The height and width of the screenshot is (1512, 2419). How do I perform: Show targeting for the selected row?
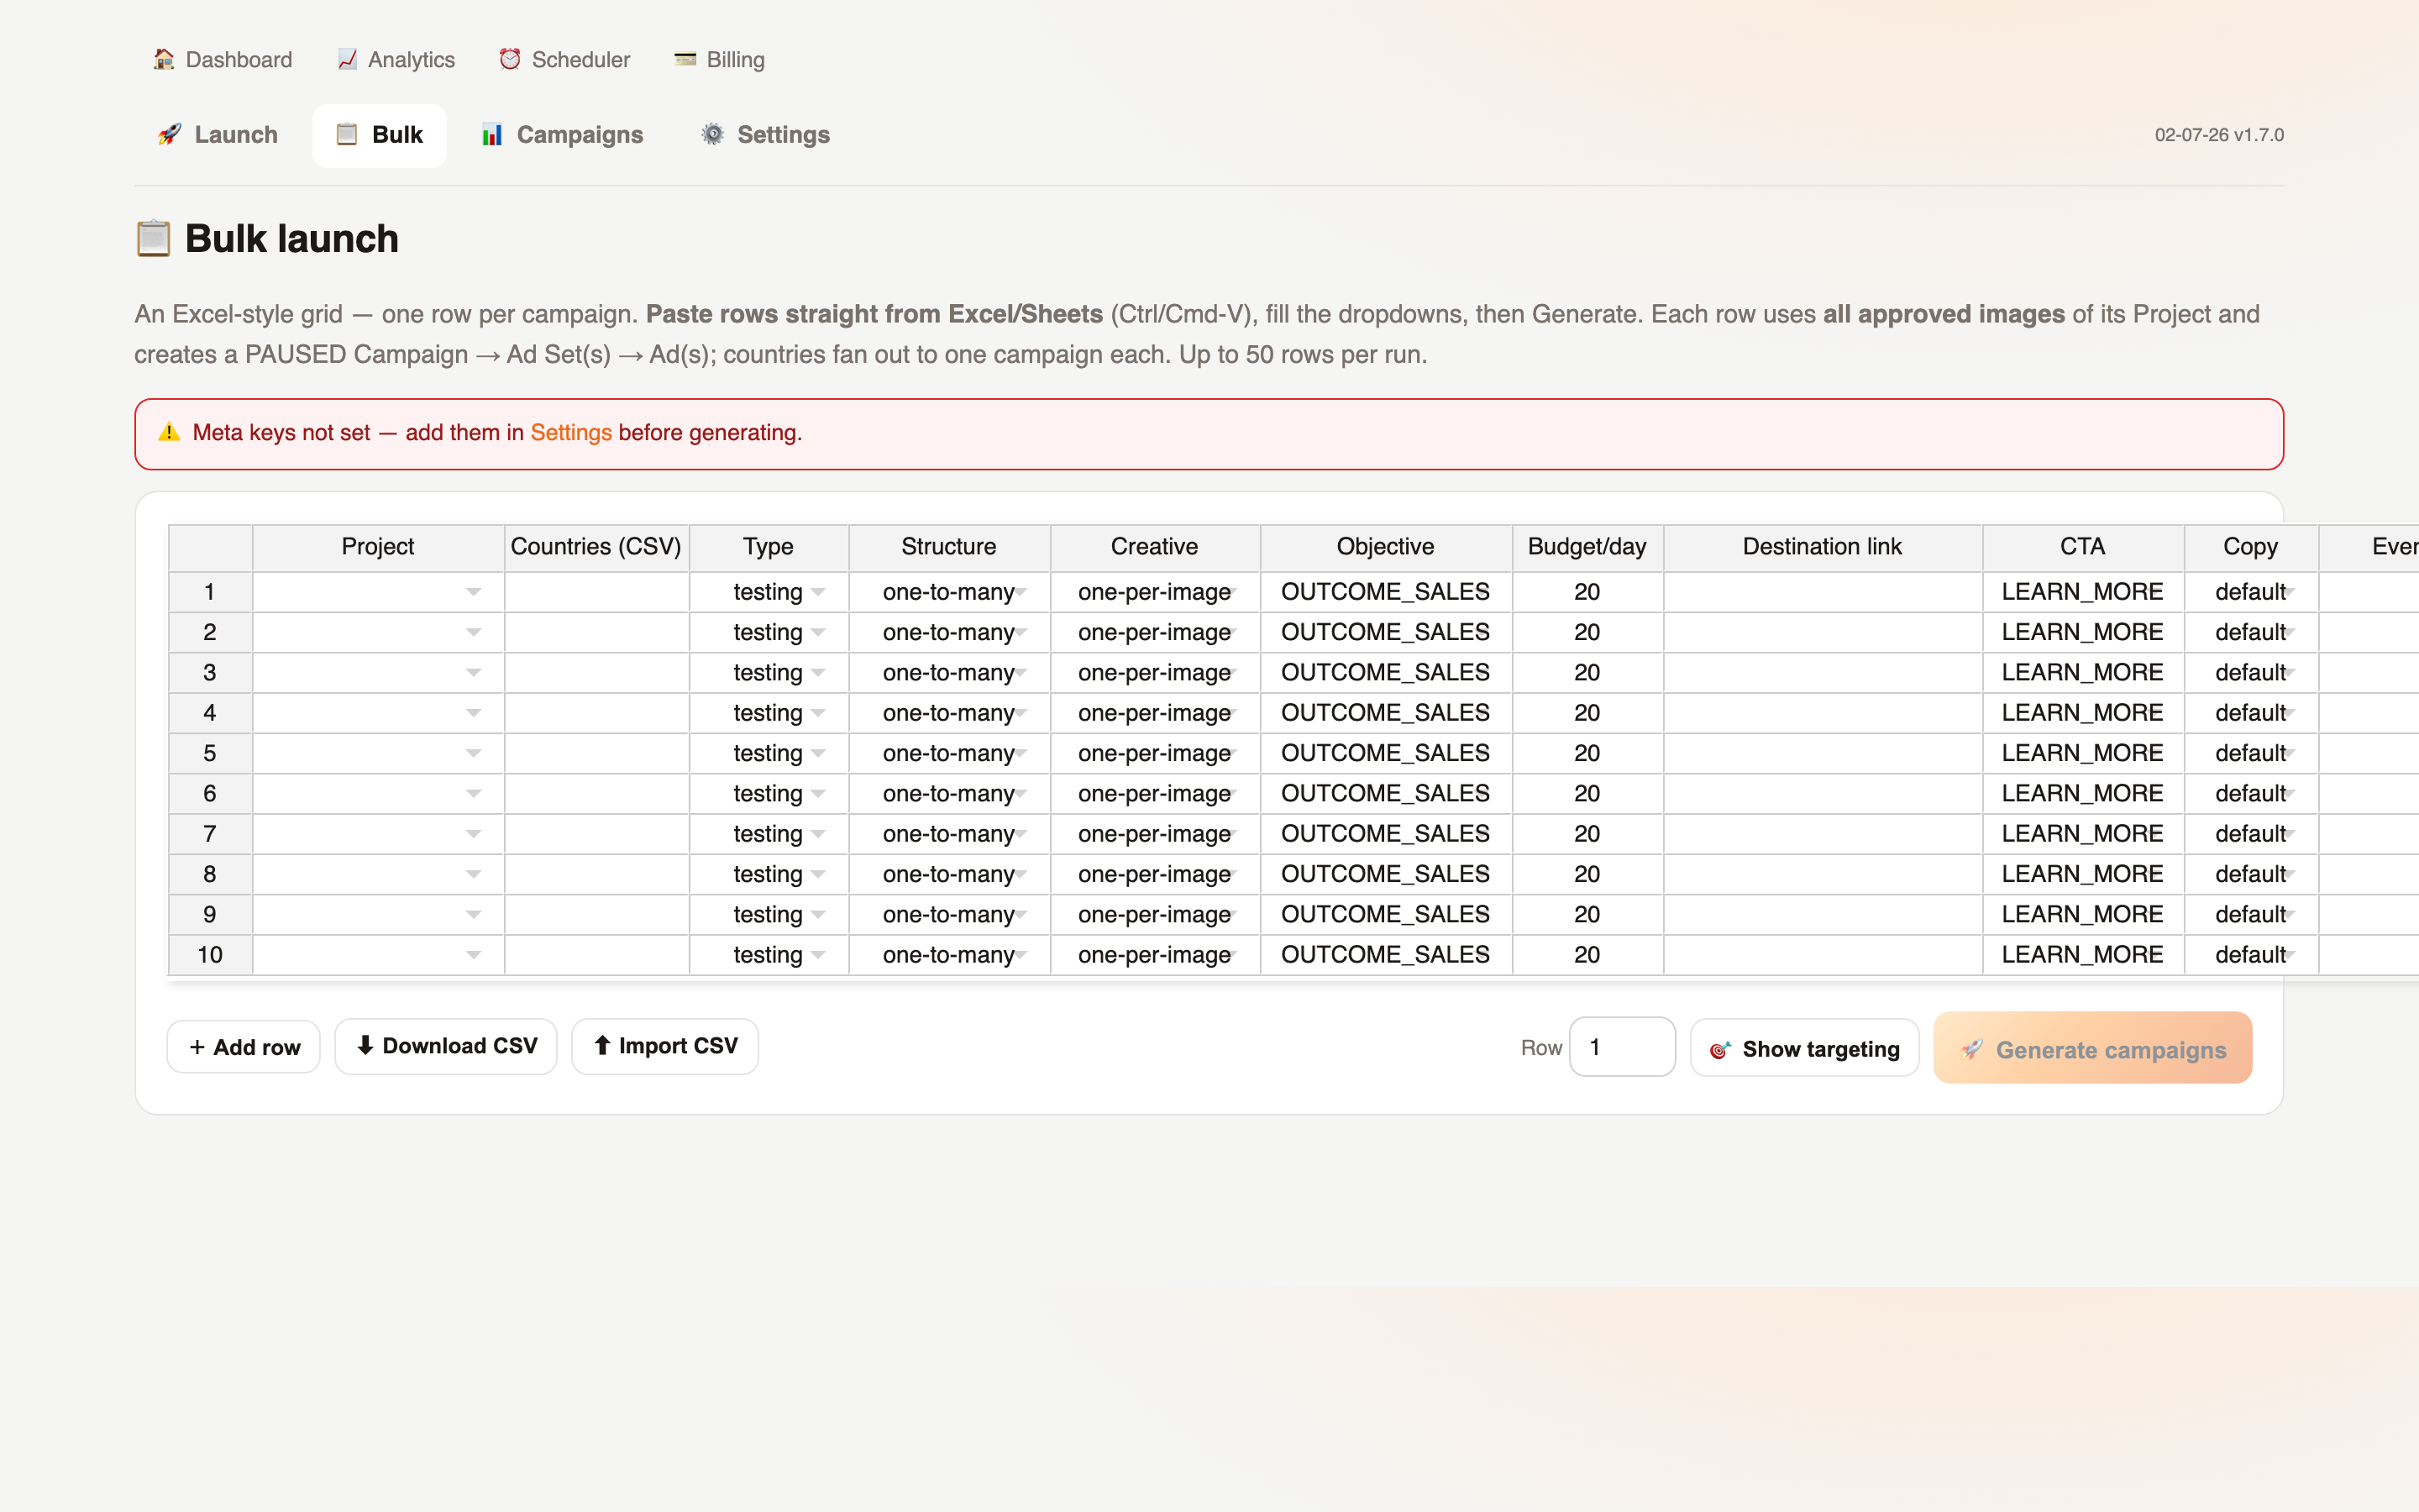click(x=1804, y=1048)
